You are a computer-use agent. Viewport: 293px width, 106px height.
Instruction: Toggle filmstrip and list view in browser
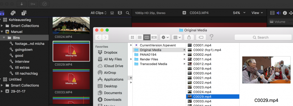pyautogui.click(x=112, y=13)
